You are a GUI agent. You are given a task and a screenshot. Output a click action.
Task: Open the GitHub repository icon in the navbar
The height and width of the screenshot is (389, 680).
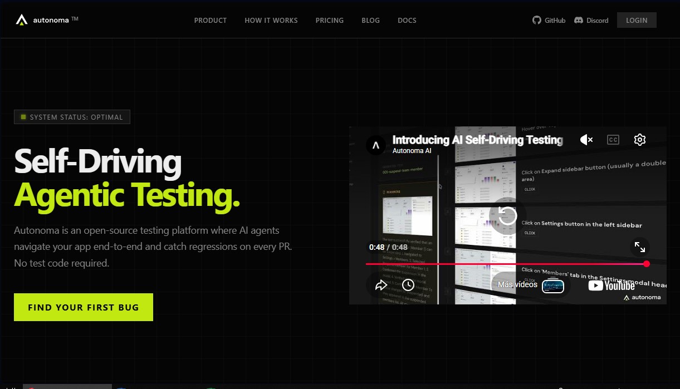point(536,20)
